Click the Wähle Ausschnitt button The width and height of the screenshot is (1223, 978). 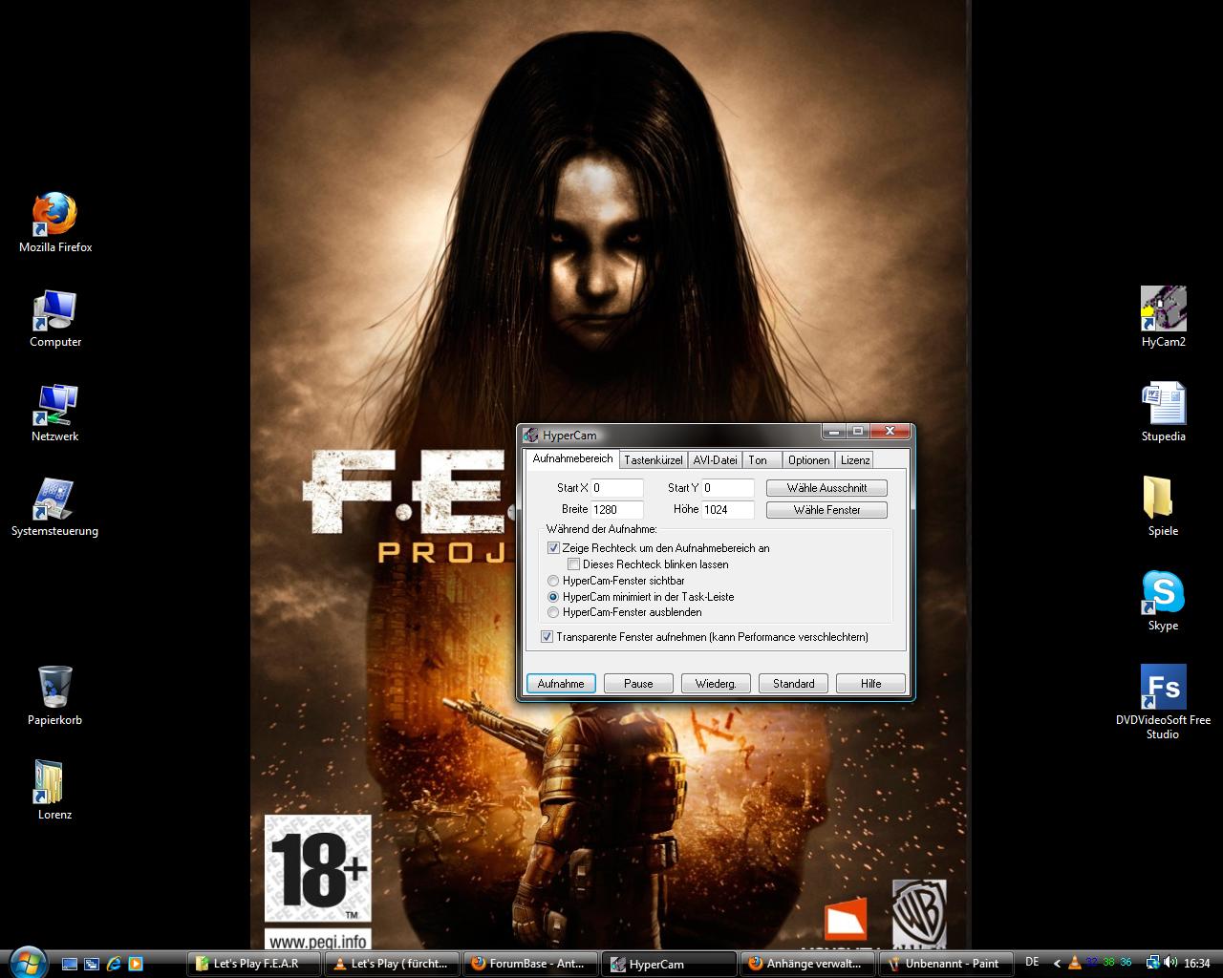pyautogui.click(x=826, y=488)
